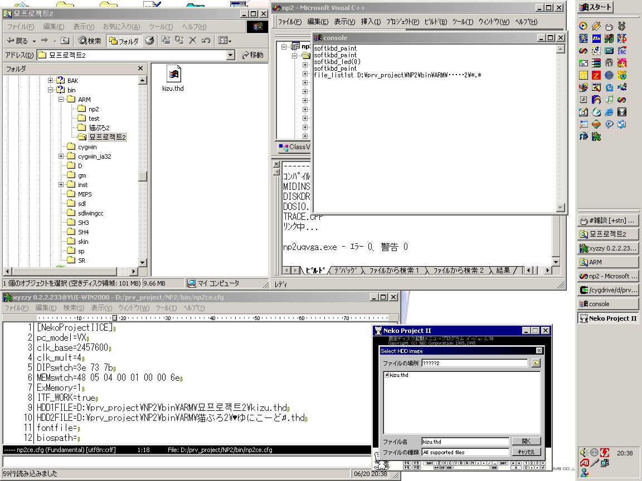Select the ClassView tab in Visual C++

pos(294,147)
